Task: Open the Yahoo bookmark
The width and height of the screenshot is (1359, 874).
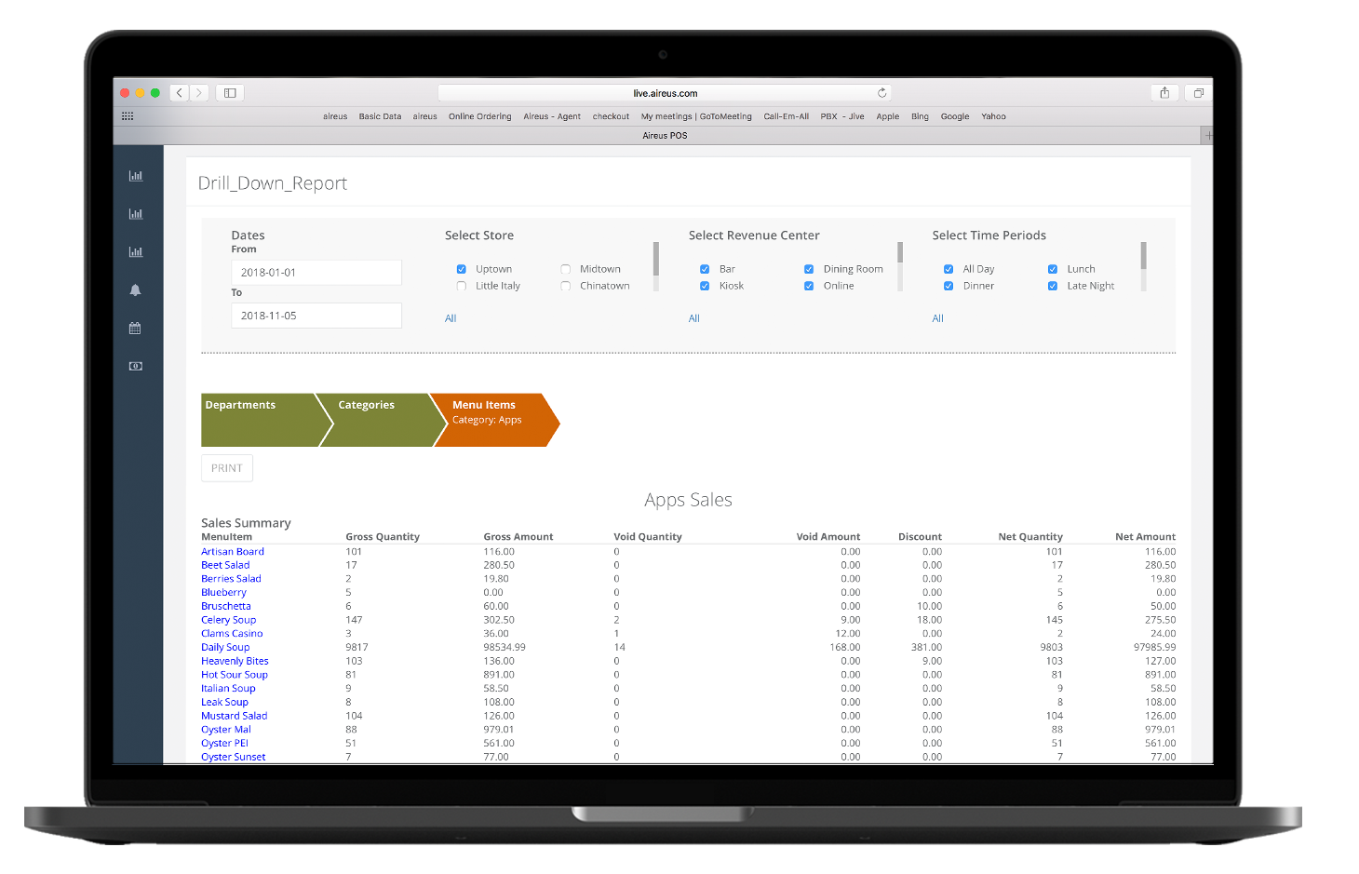Action: 993,116
